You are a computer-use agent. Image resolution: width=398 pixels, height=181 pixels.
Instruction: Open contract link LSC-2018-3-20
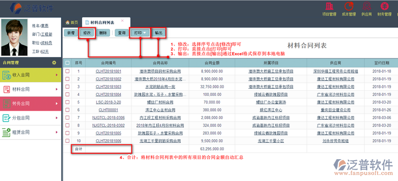(108, 102)
